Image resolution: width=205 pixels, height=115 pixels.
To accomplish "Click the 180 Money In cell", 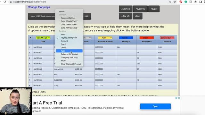I will tap(126, 74).
